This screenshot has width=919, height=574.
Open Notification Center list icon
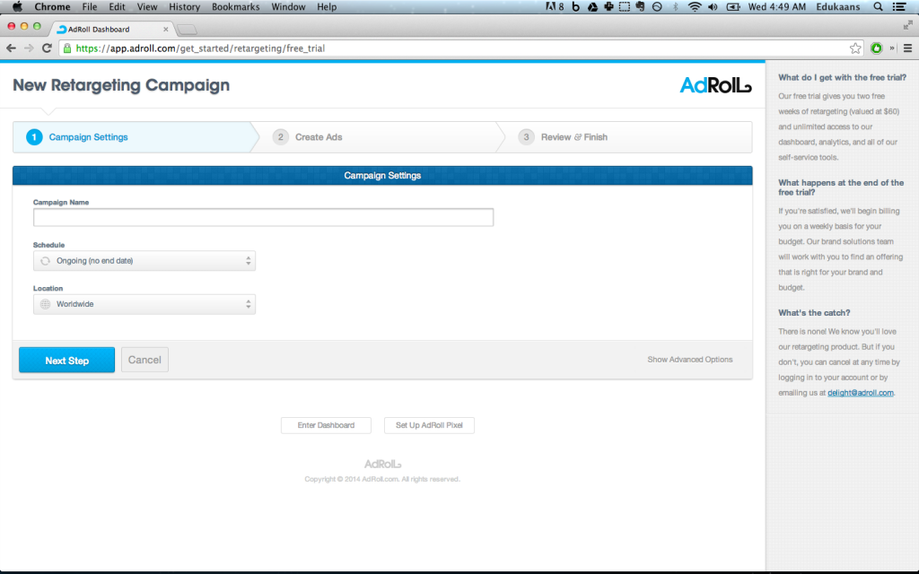899,7
